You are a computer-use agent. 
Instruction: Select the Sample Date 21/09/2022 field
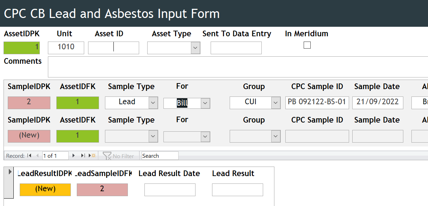pos(378,102)
